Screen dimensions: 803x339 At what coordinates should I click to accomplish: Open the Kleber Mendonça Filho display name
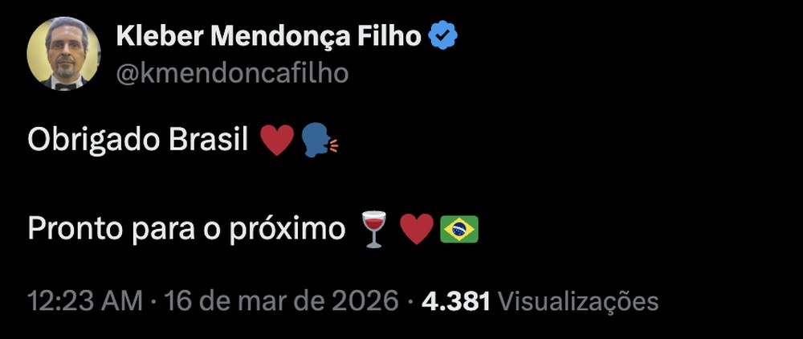coord(268,37)
